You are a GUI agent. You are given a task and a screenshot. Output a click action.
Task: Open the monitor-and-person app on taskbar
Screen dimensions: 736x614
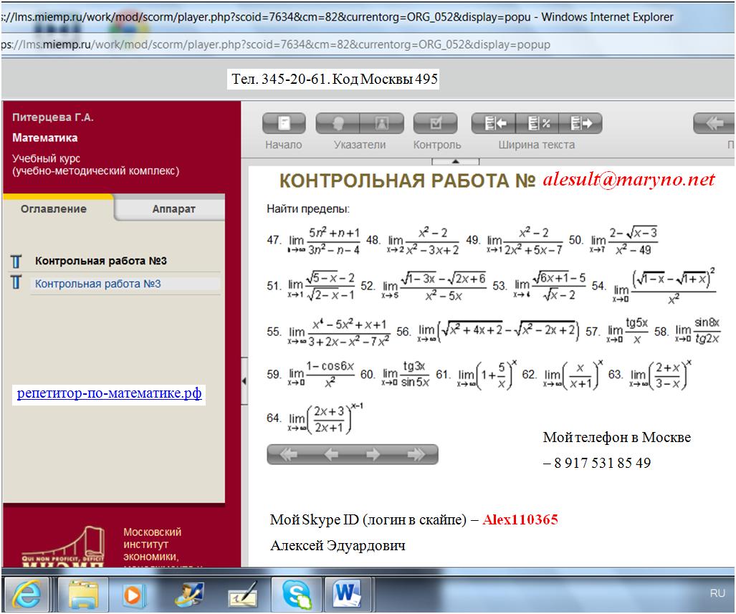coord(188,595)
